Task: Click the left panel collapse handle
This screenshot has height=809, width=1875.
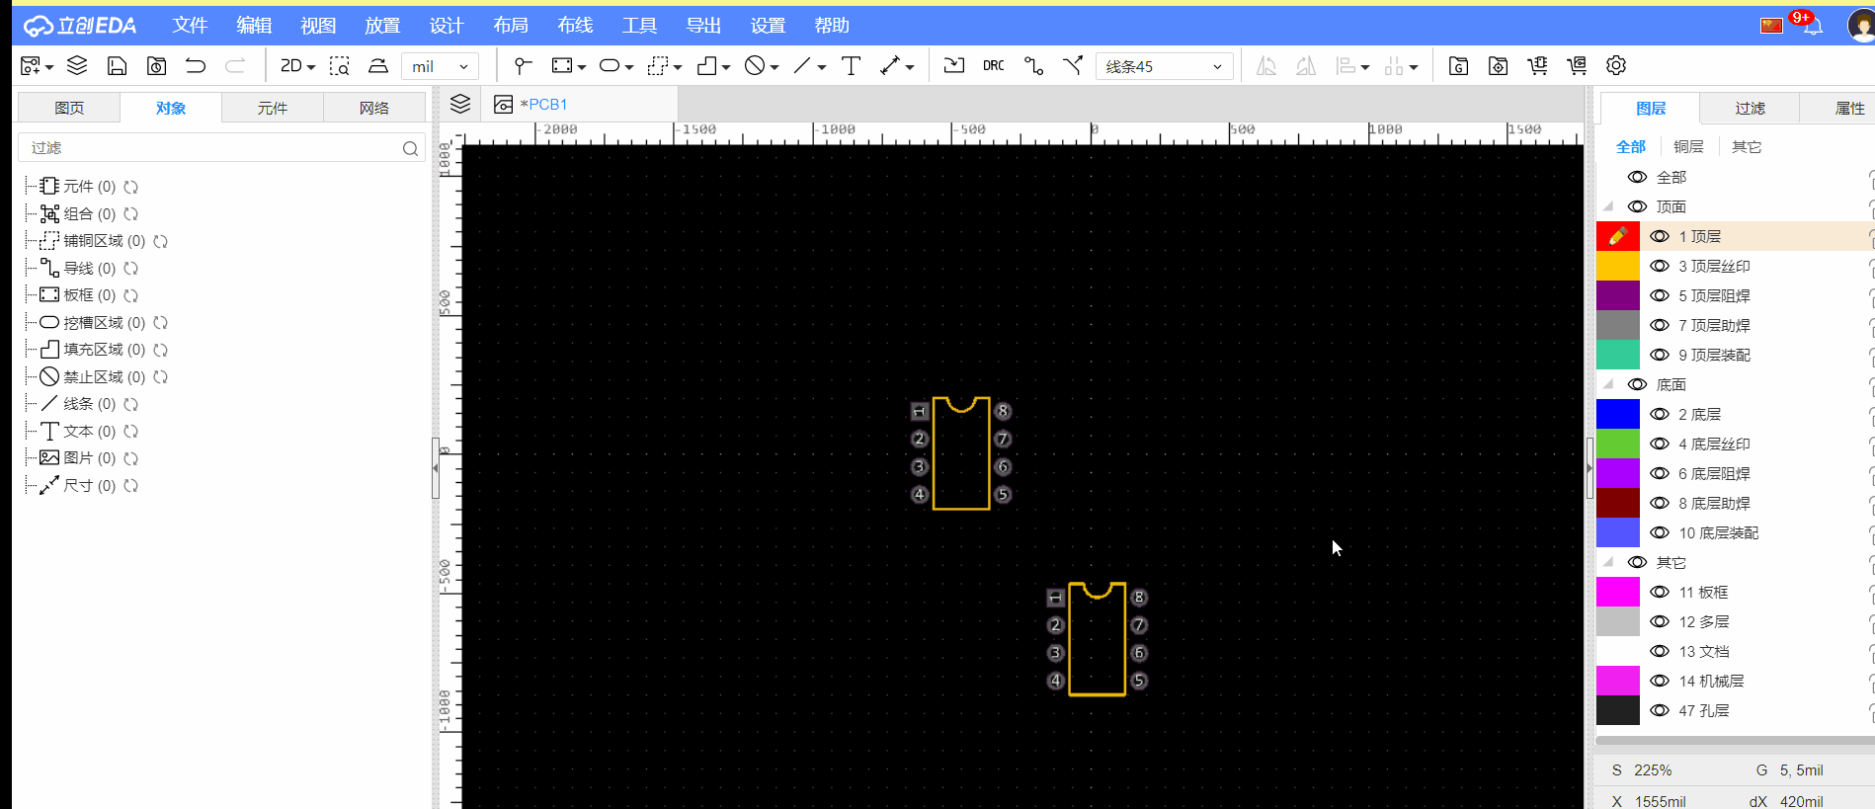Action: click(x=435, y=468)
